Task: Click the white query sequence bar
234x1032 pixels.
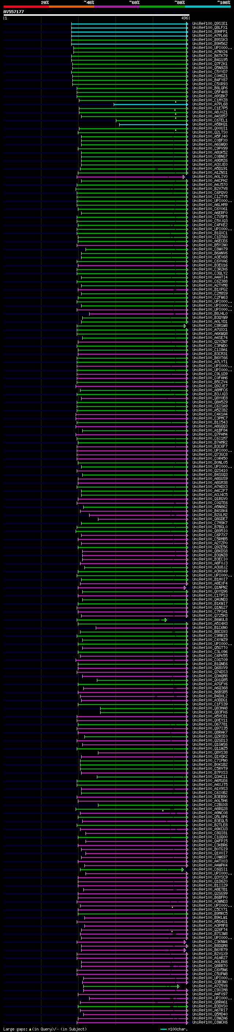Action: click(x=97, y=15)
